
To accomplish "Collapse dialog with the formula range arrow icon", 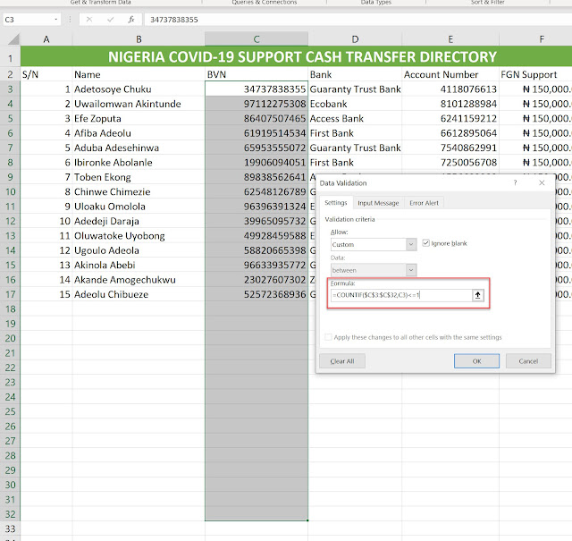I will point(477,295).
